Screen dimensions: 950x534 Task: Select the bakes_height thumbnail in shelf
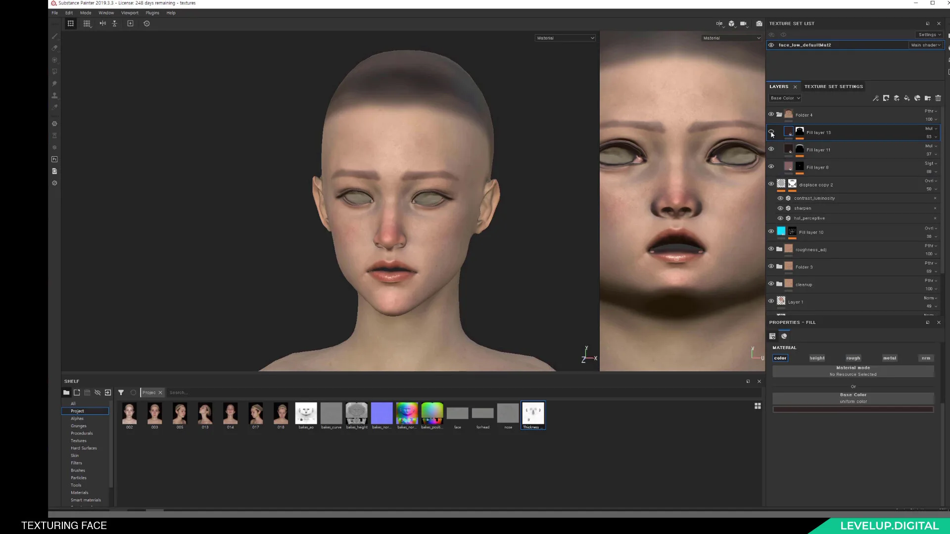tap(356, 413)
